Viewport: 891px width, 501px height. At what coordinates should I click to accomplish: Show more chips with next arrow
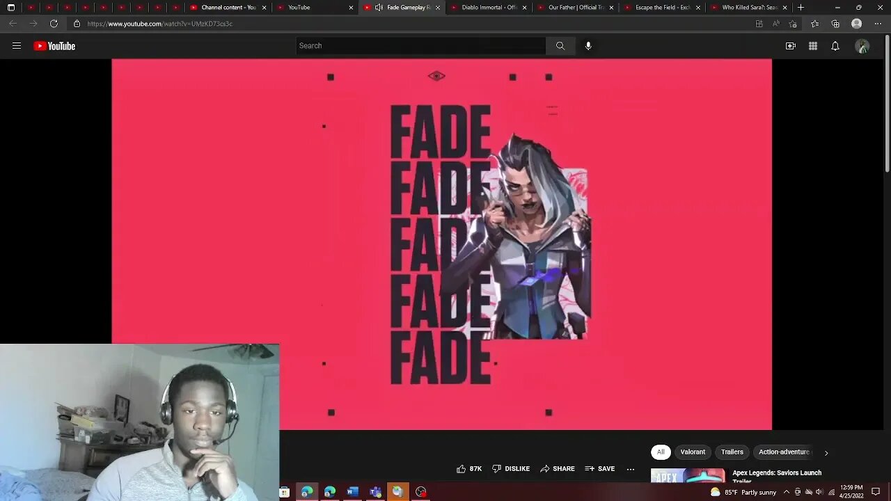click(x=826, y=453)
